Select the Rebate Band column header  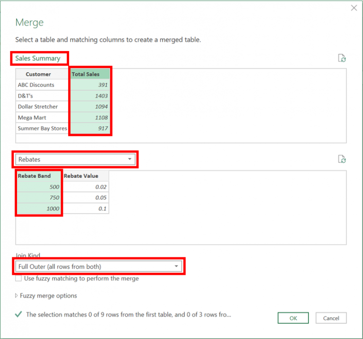[38, 176]
